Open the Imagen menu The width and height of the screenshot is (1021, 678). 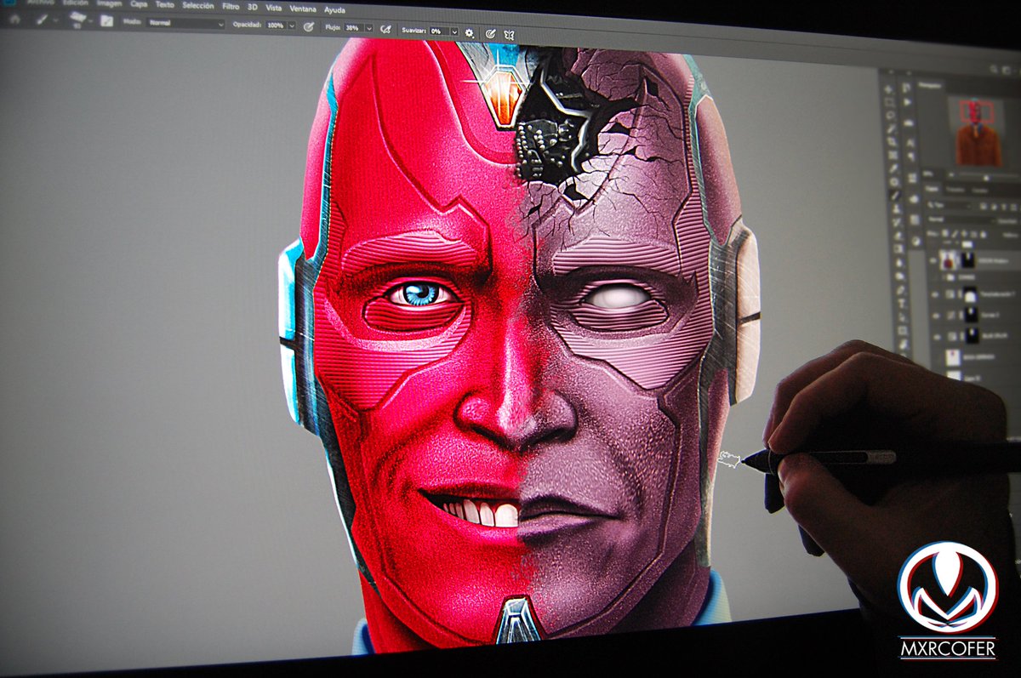pos(110,3)
